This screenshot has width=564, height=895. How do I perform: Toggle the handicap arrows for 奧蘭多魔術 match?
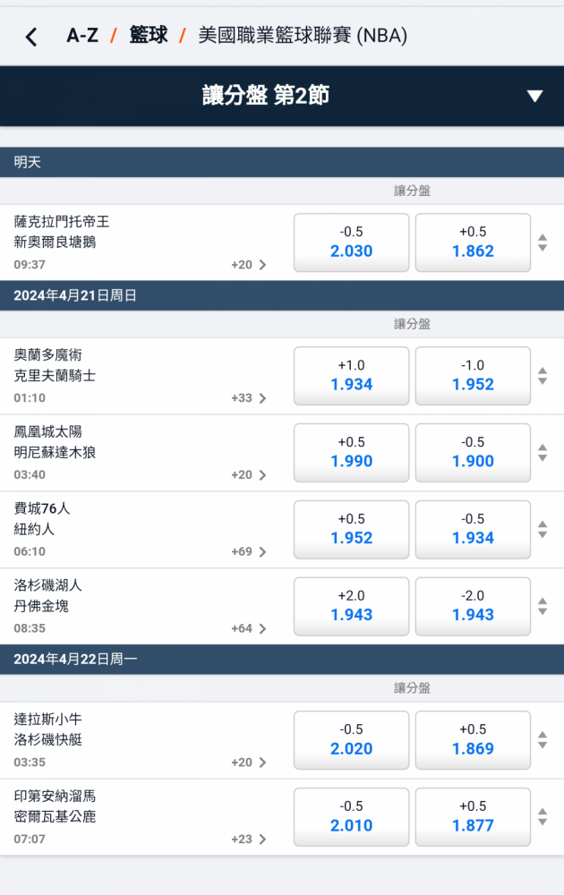[x=542, y=376]
